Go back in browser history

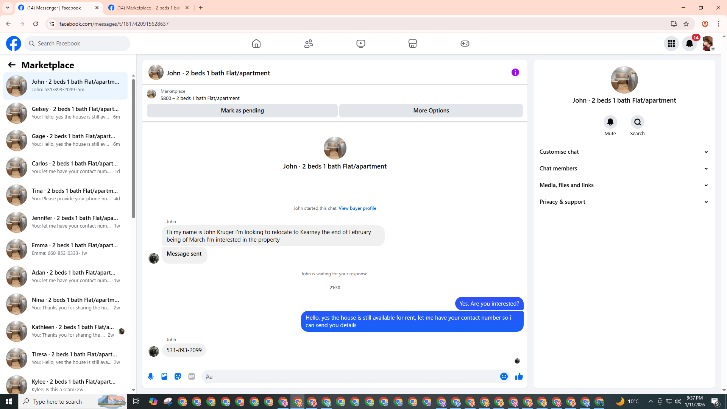pos(8,24)
